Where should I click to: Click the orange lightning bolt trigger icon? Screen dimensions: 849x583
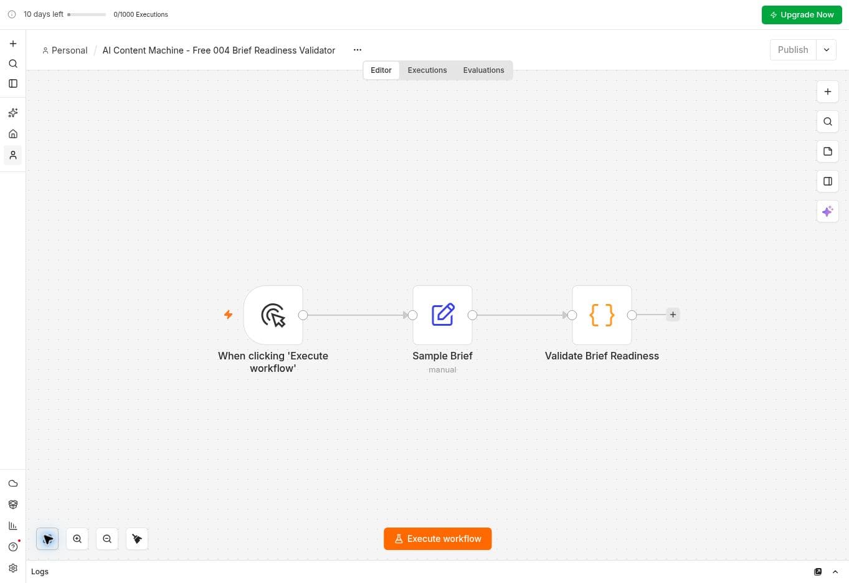tap(229, 315)
